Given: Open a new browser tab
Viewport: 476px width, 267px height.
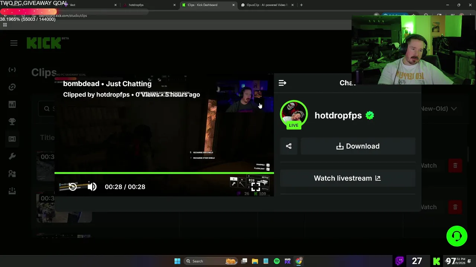Looking at the screenshot, I should (x=301, y=5).
